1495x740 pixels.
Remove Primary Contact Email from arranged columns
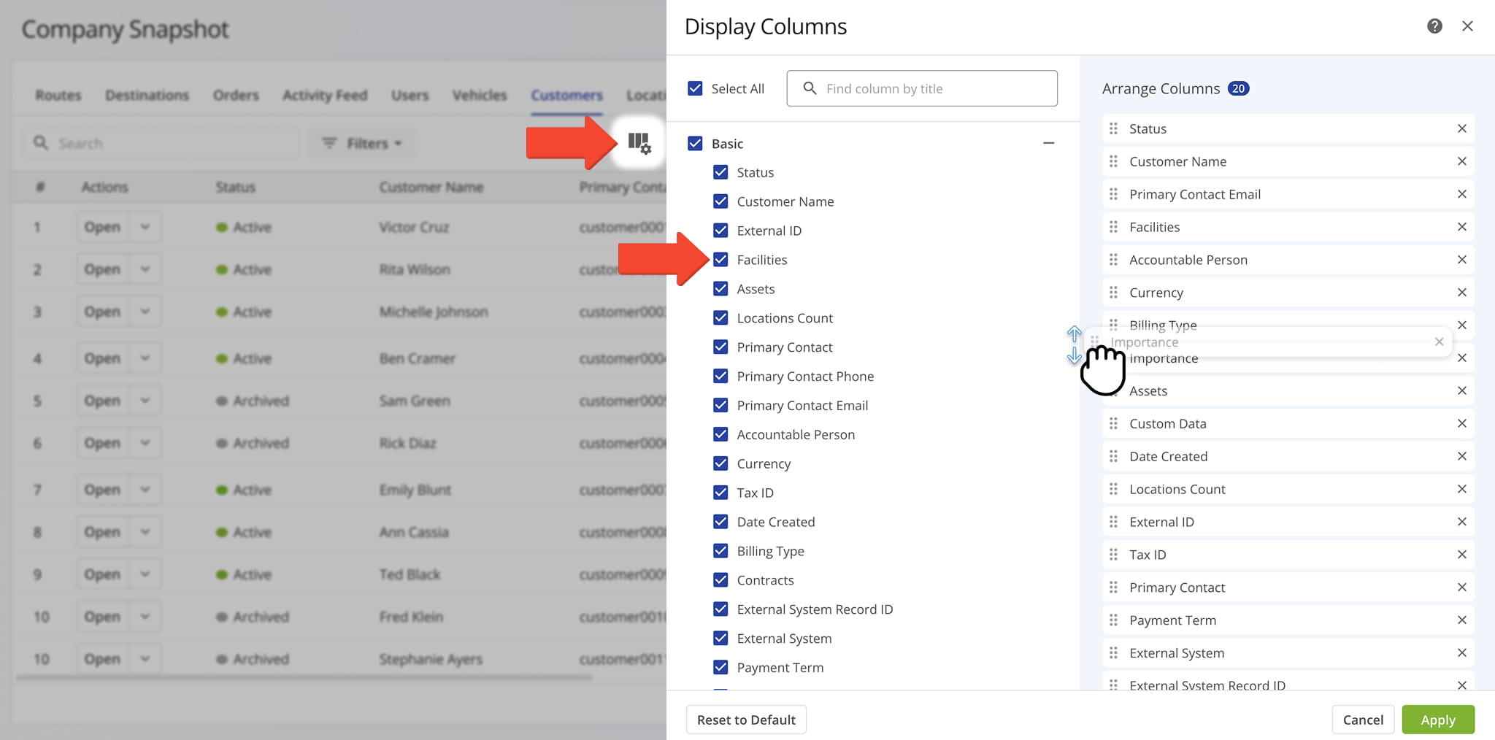pyautogui.click(x=1461, y=194)
